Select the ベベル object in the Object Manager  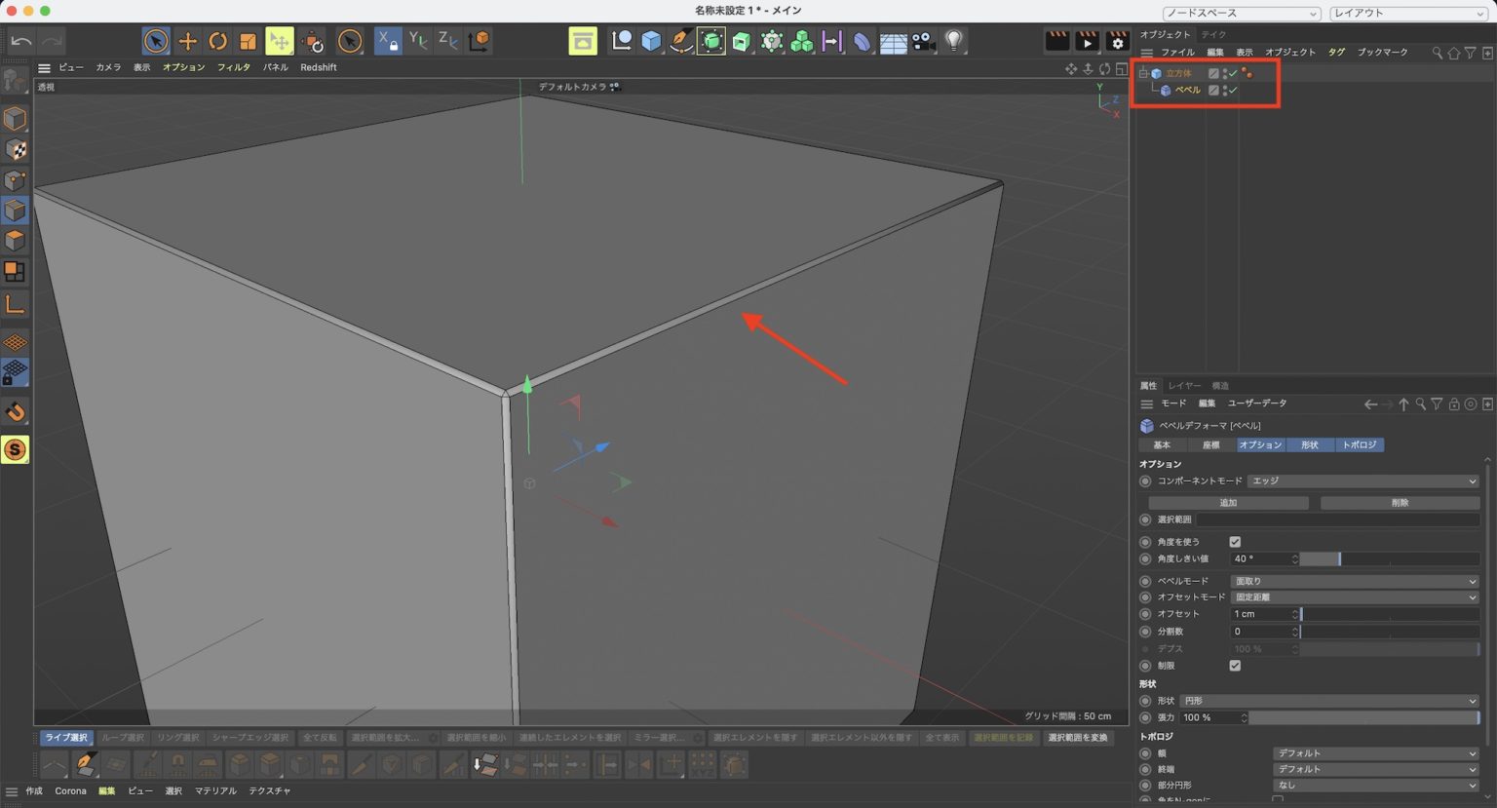[1187, 89]
